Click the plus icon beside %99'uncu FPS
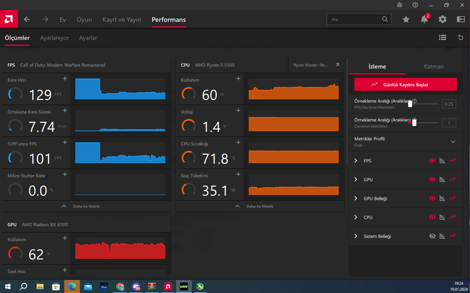 tap(65, 142)
